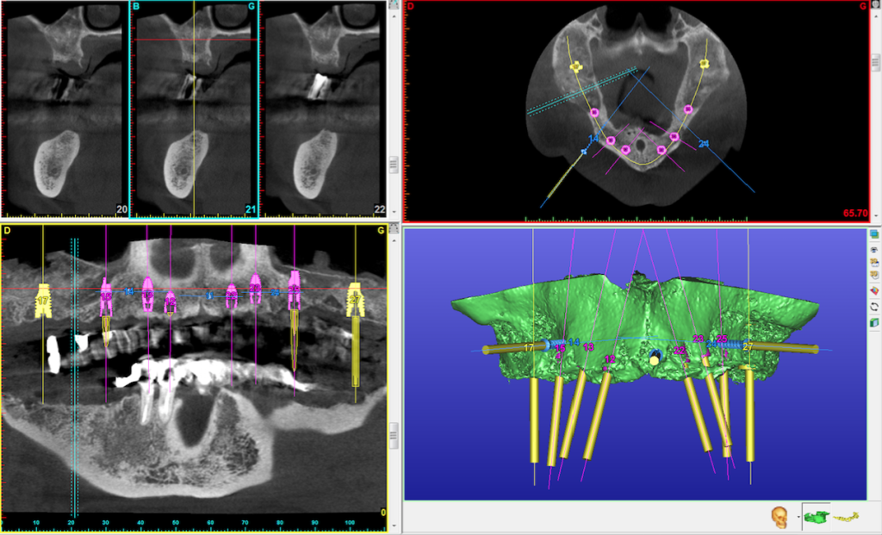This screenshot has width=882, height=535.
Task: Select cross-section slice 20
Action: tap(65, 108)
